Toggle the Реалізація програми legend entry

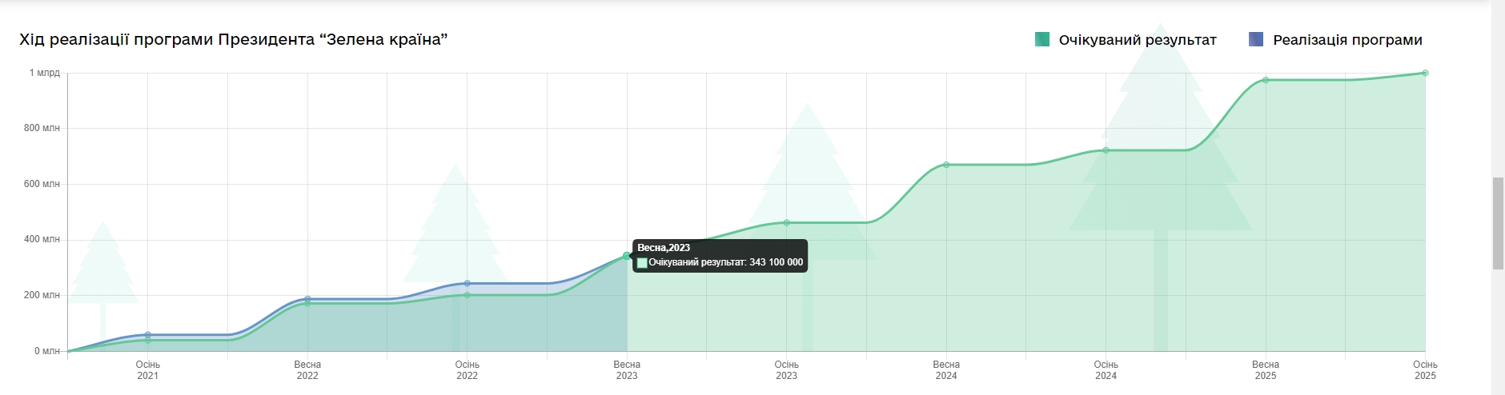[x=1335, y=39]
